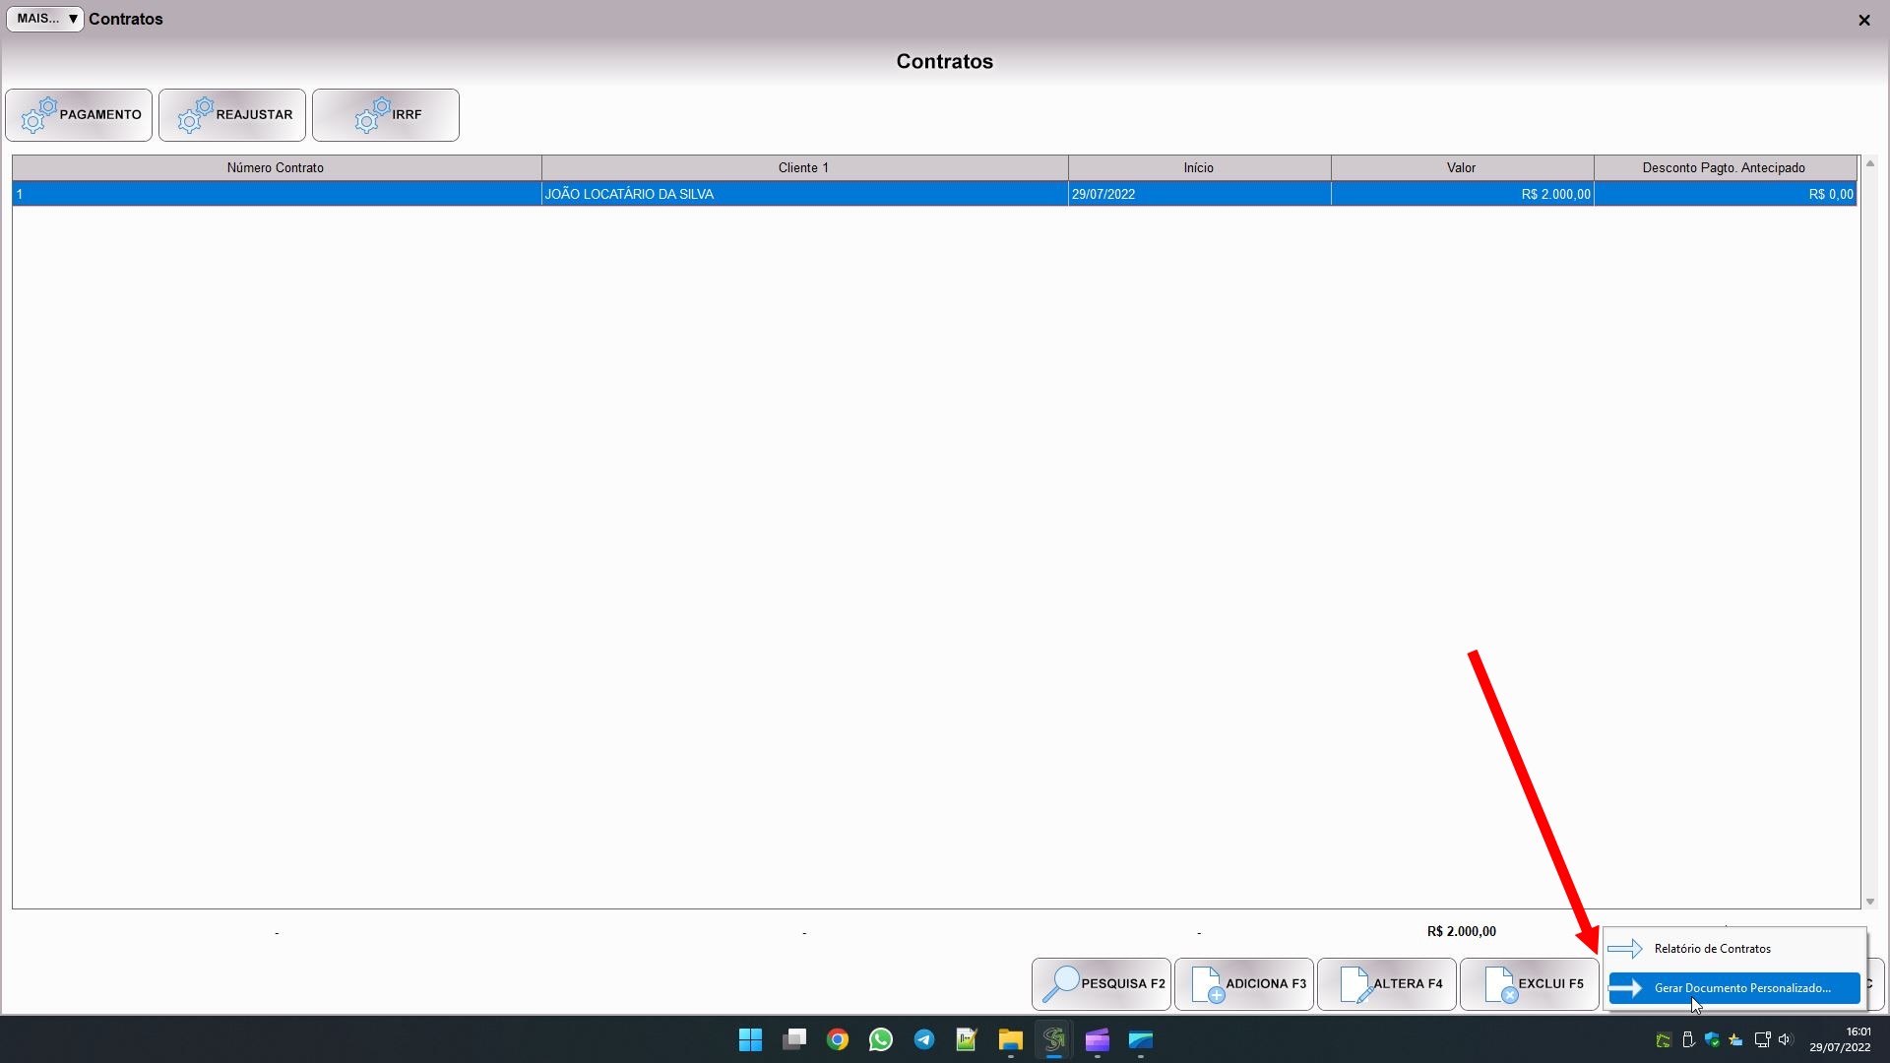The image size is (1890, 1063).
Task: Click the Cliente 1 column header
Action: click(x=803, y=167)
